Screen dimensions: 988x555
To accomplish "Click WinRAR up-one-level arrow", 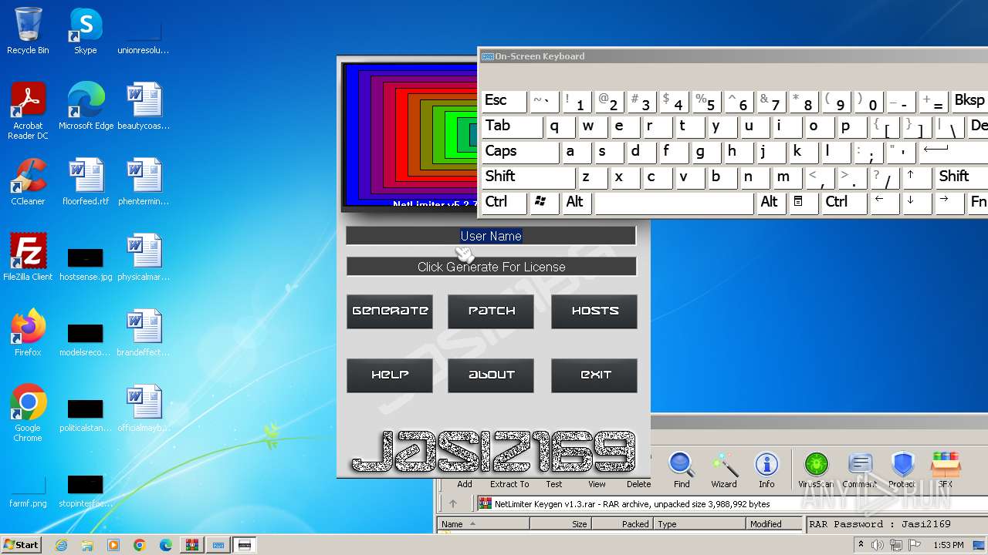I will point(453,504).
